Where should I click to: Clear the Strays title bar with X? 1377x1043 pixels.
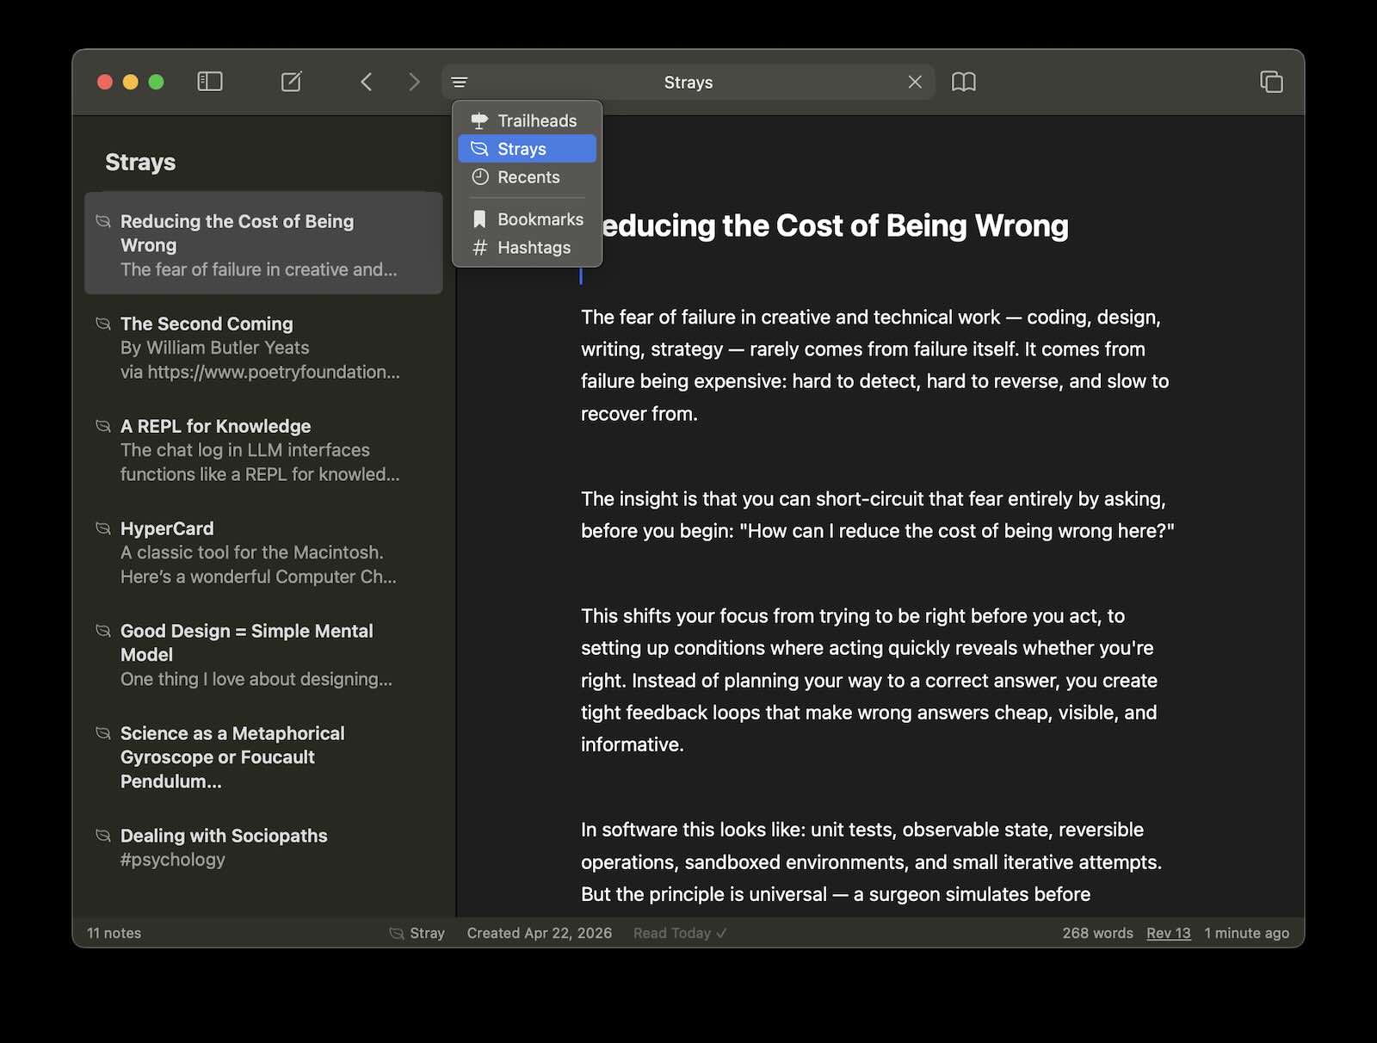pos(915,82)
